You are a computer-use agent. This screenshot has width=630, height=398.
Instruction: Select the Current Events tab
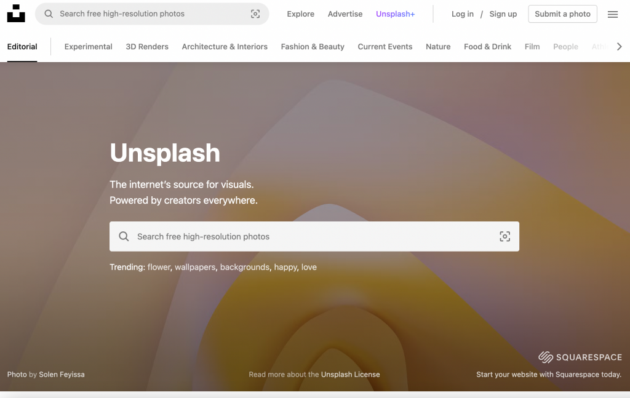[385, 47]
